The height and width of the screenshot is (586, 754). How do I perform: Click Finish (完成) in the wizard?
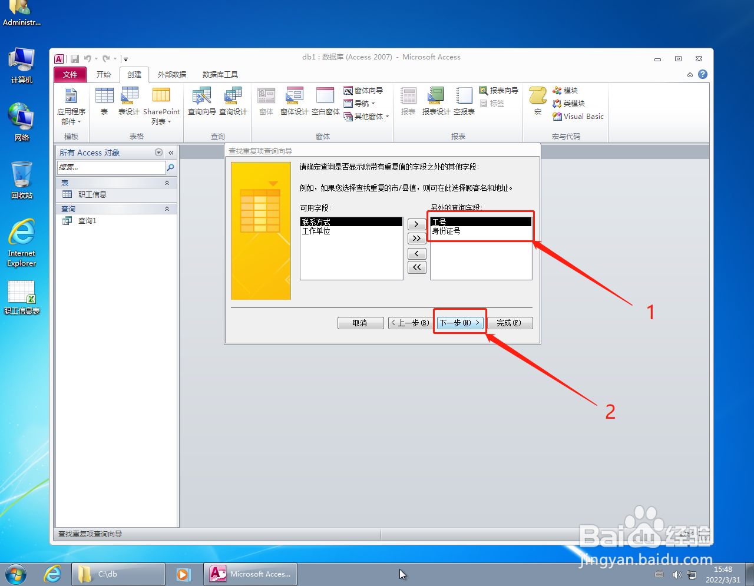coord(510,323)
